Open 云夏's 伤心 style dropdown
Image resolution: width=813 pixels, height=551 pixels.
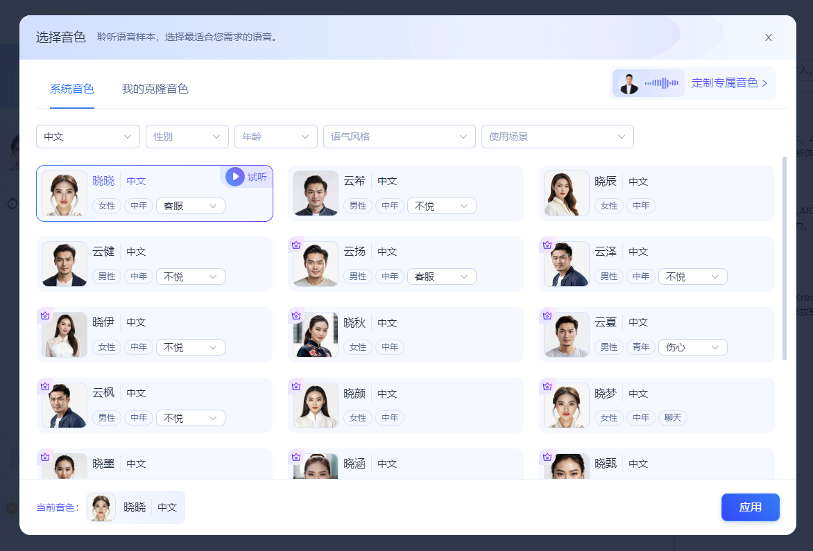pyautogui.click(x=692, y=347)
